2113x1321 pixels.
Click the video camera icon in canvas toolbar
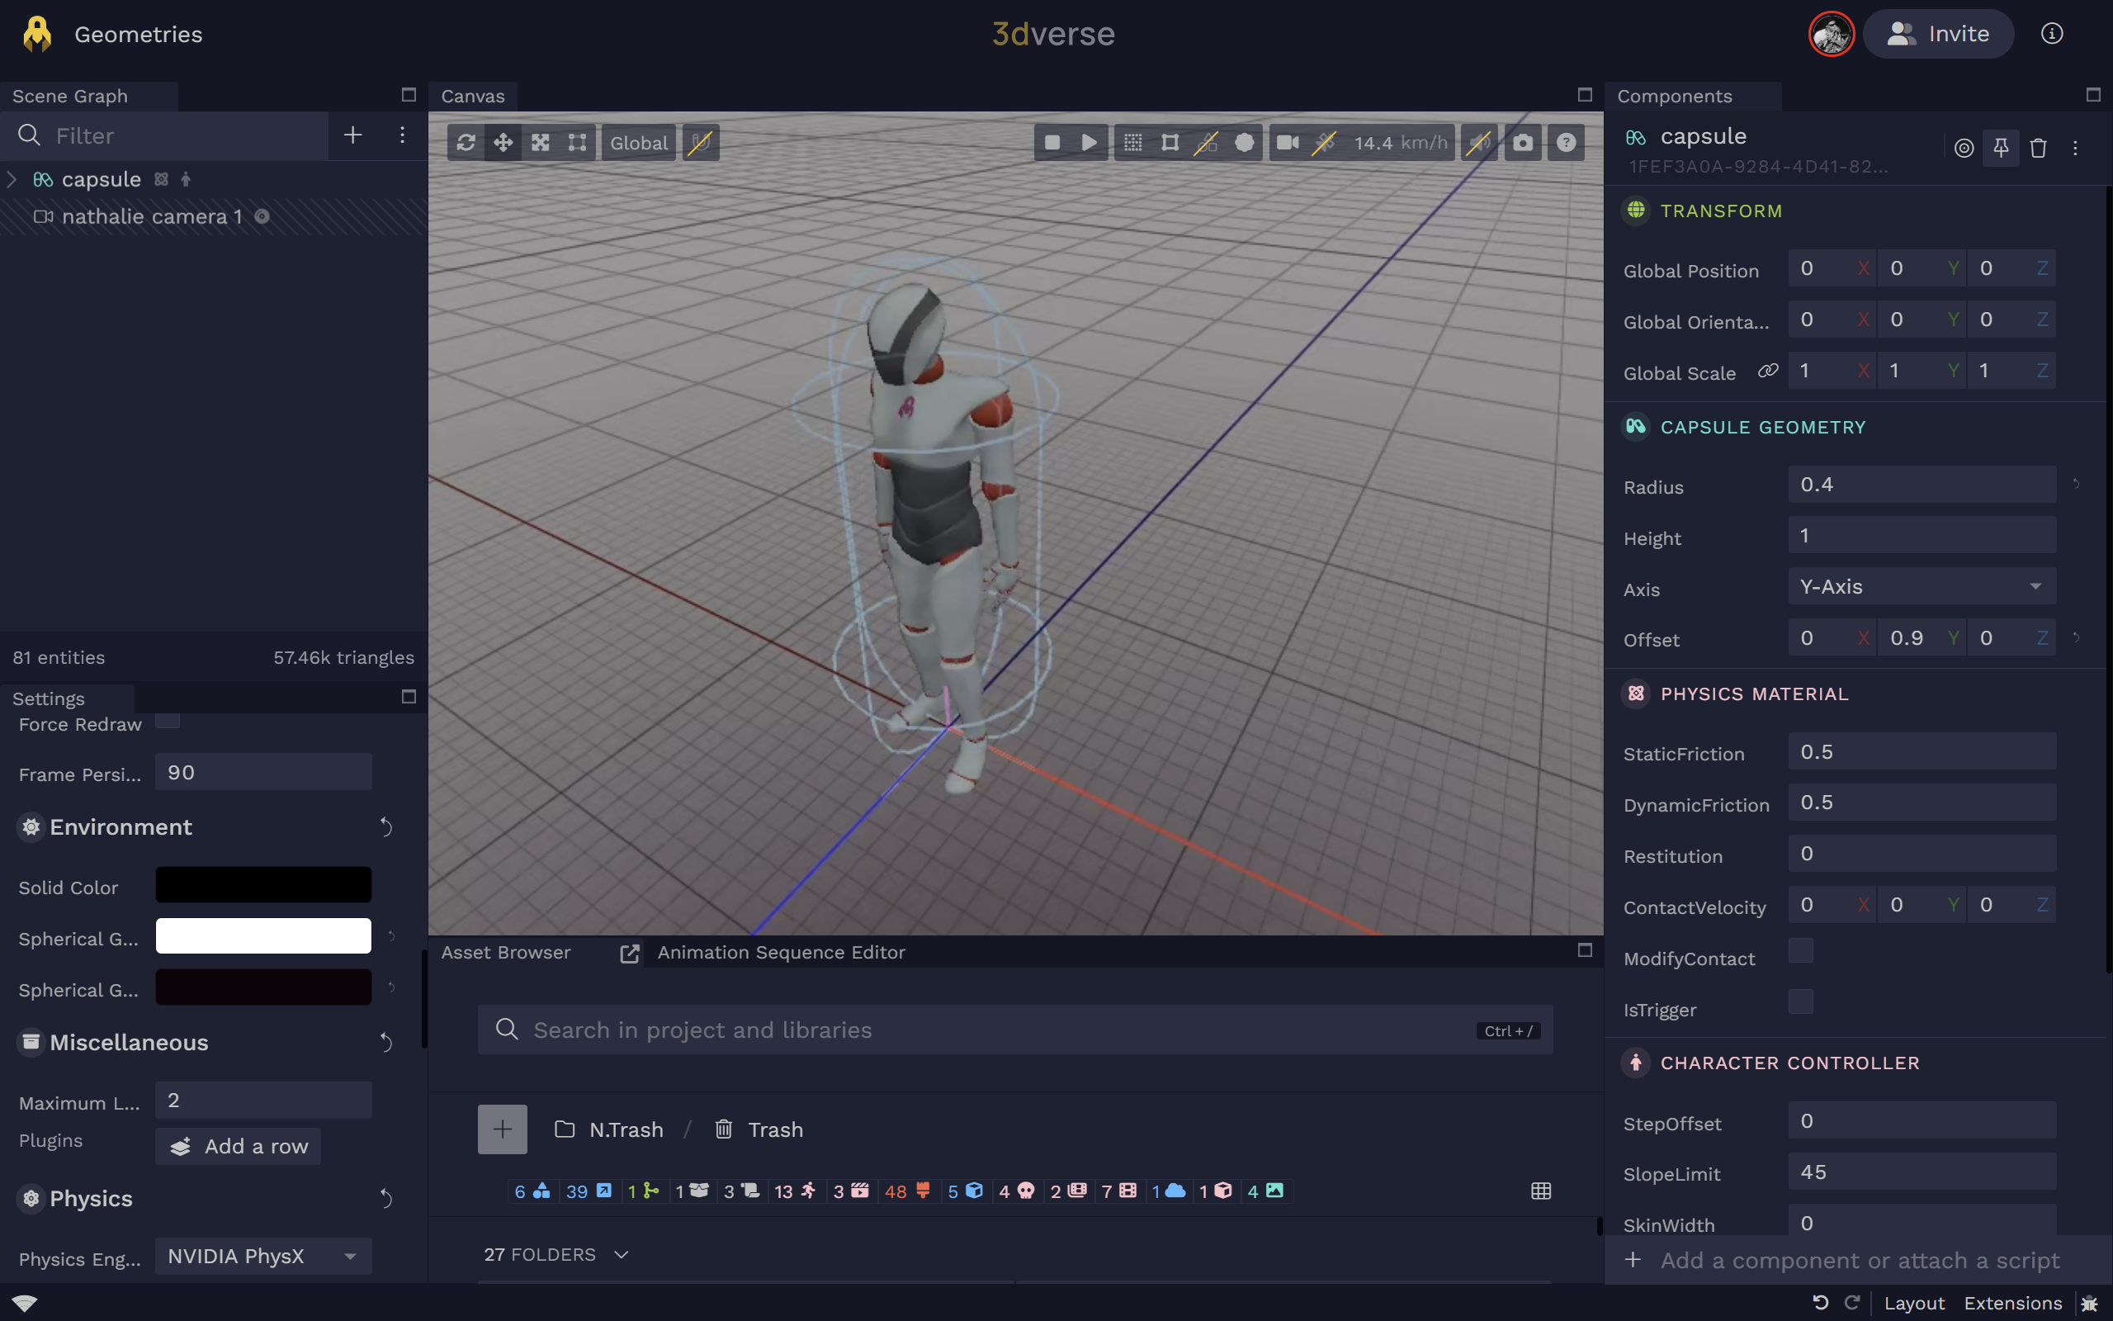1288,142
